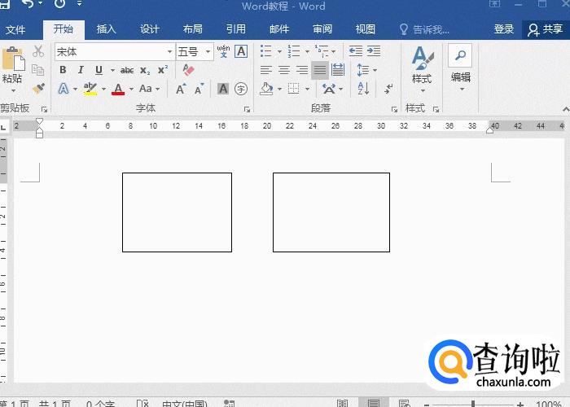570x407 pixels.
Task: Open the 布局 ribbon tab
Action: (193, 29)
